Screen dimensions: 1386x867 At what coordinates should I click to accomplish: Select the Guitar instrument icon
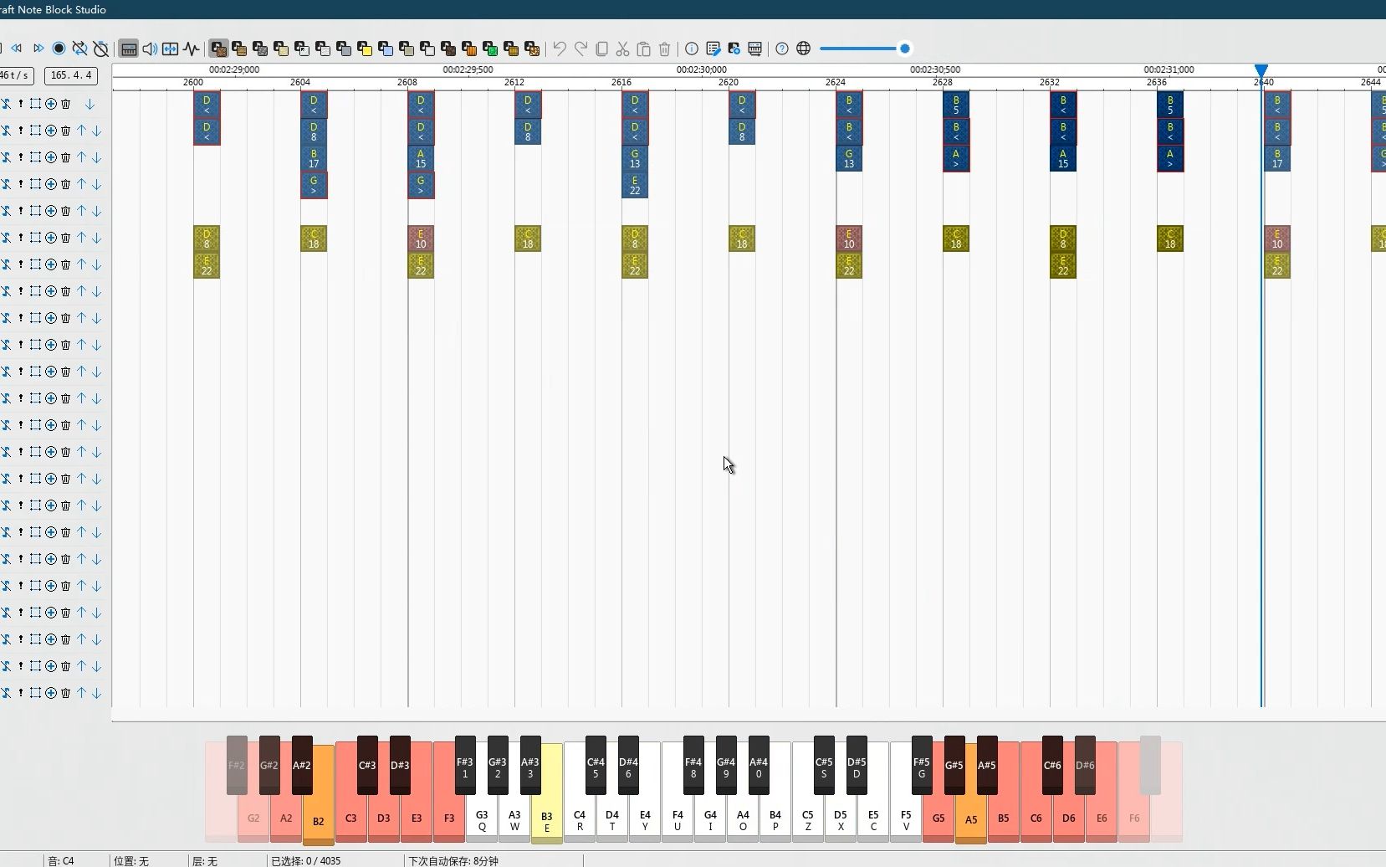323,49
